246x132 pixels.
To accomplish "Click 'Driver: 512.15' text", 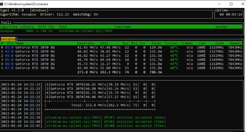I will [54, 15].
